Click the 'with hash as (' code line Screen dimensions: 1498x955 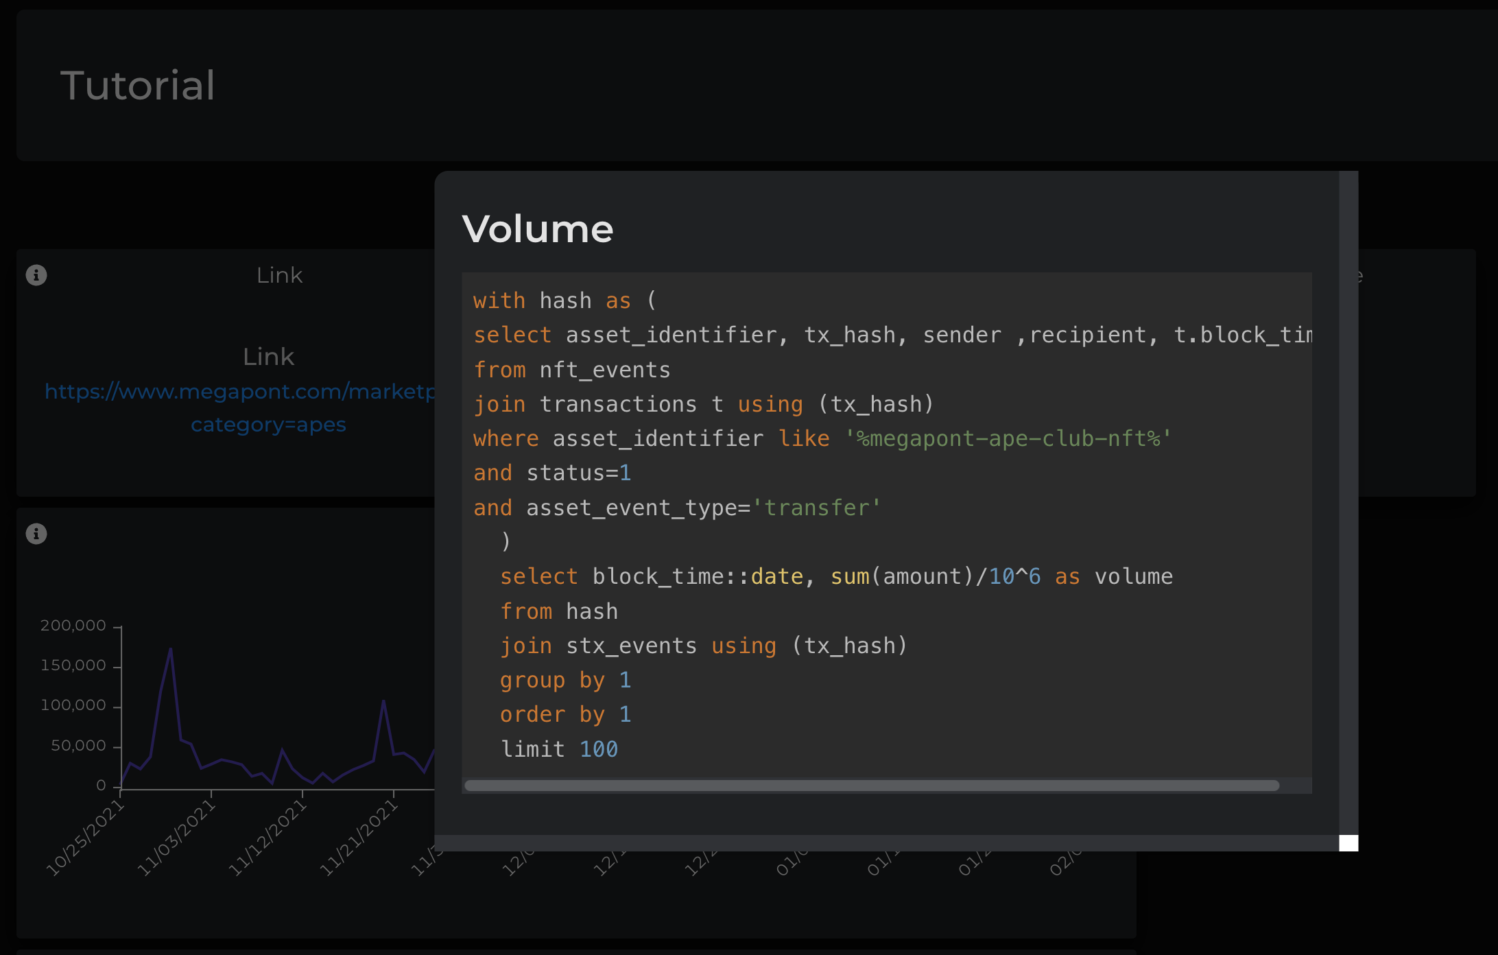click(x=564, y=300)
